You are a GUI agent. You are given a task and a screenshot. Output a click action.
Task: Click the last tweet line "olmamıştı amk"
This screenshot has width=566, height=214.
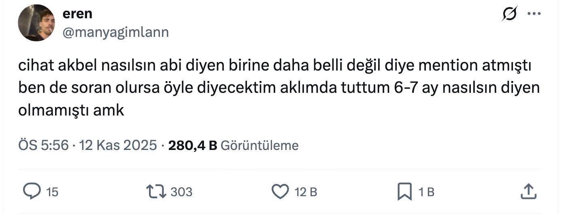click(71, 110)
